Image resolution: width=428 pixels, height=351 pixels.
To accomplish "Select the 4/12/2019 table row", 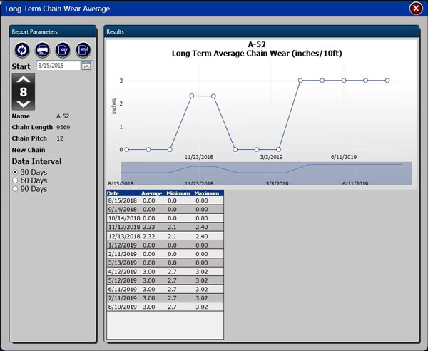I will [165, 272].
